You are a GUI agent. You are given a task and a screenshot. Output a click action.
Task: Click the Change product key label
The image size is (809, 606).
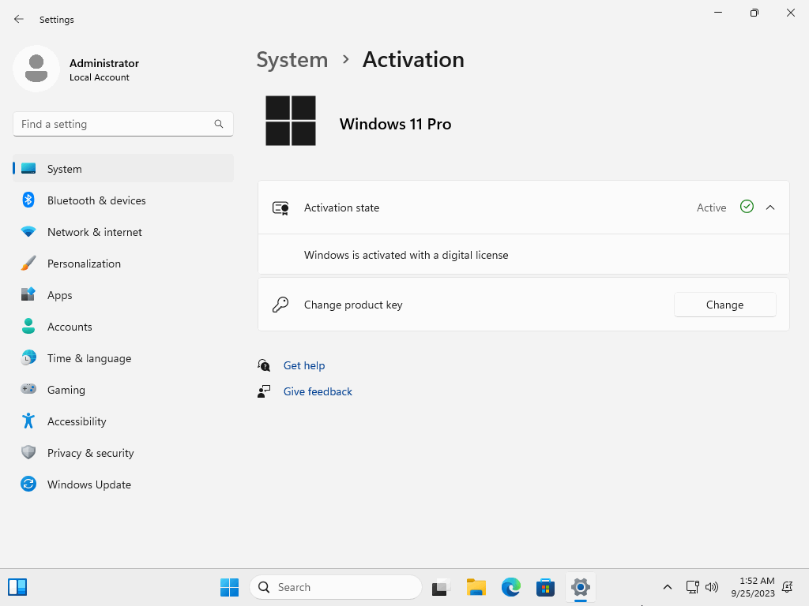pos(353,305)
